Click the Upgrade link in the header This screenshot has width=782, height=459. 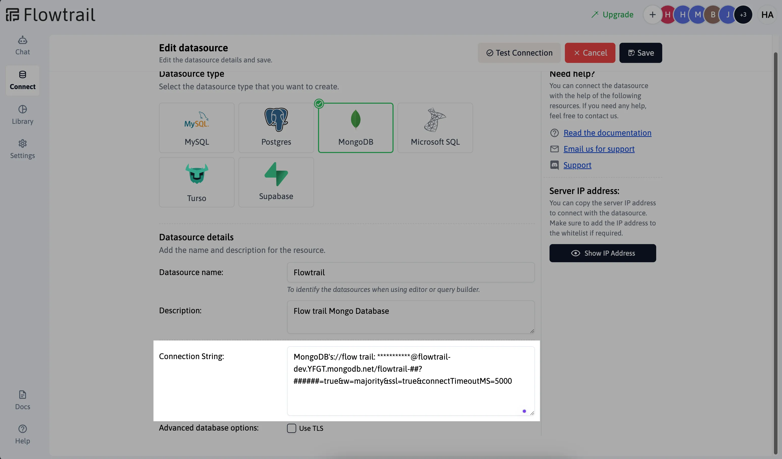pos(612,15)
